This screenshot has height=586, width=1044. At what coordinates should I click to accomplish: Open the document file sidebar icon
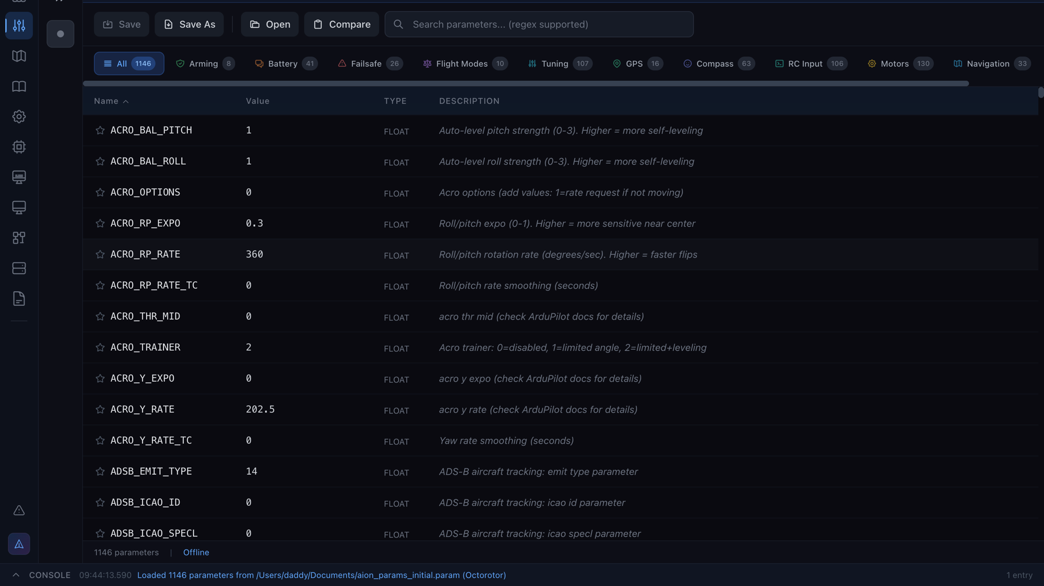(19, 299)
